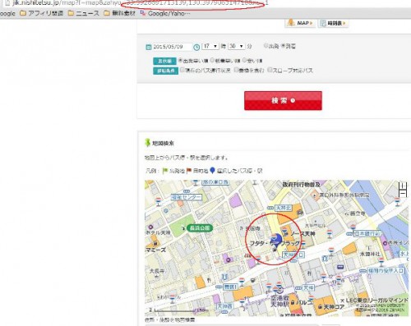Viewport: 411px width, 326px height.
Task: Click the 須崎公園 green park label
Action: coord(200,228)
